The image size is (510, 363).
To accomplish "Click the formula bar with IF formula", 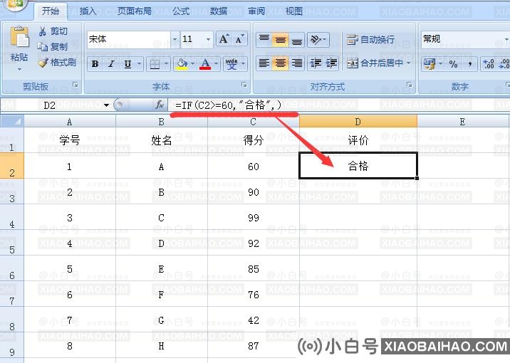I will (x=339, y=105).
